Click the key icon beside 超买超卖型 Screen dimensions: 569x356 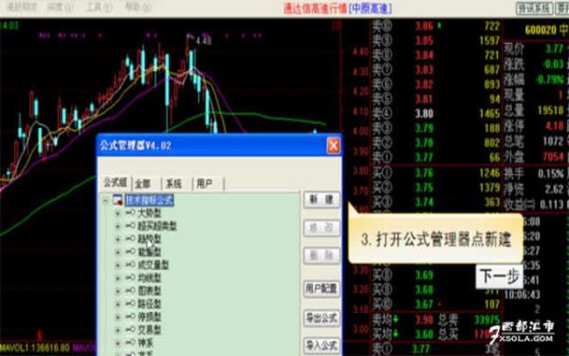point(130,226)
